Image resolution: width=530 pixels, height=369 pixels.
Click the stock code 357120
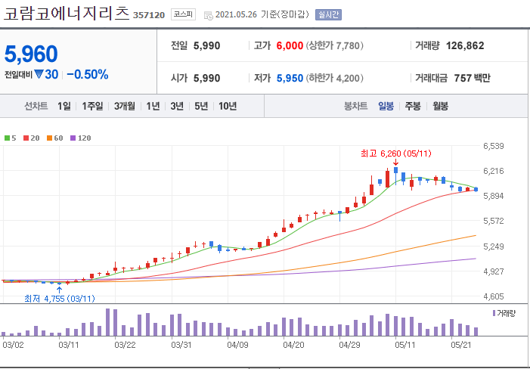pyautogui.click(x=149, y=15)
